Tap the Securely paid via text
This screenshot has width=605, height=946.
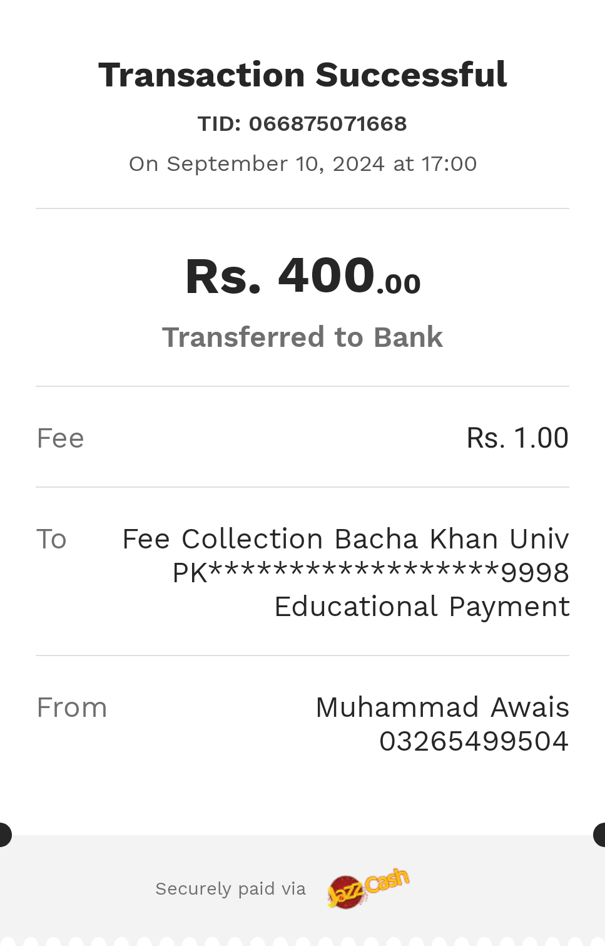230,888
